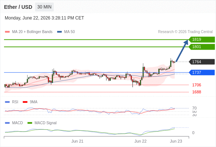216x147 pixels.
Task: Click the Jun 21 date marker
Action: tap(77, 141)
